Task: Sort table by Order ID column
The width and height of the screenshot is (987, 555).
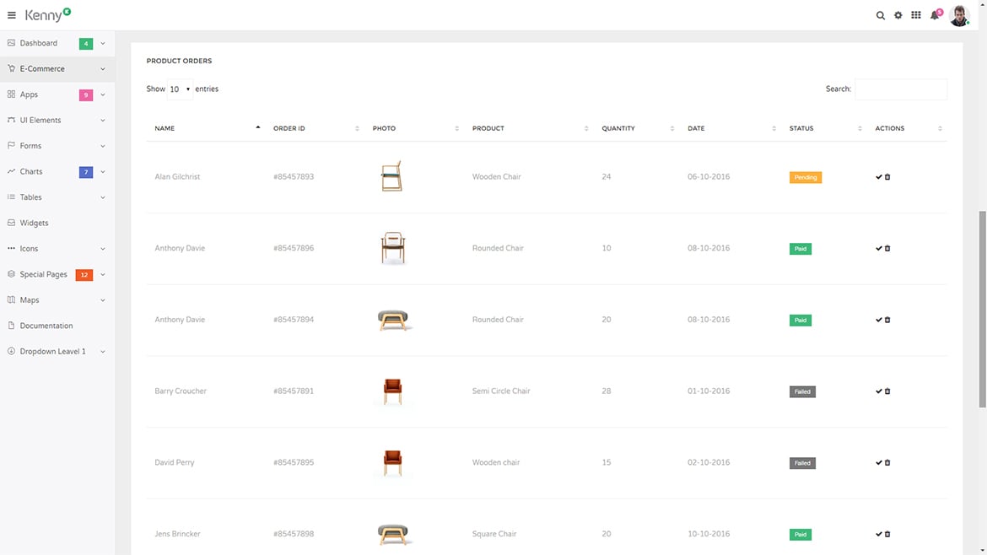Action: [315, 128]
